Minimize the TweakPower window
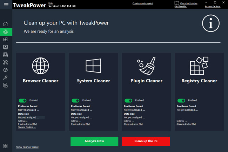The height and width of the screenshot is (152, 228). [x=206, y=2]
